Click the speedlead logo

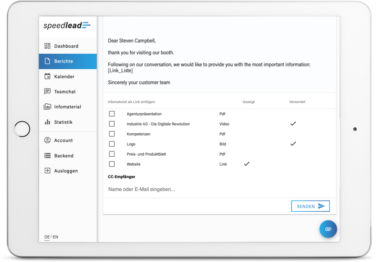[67, 26]
